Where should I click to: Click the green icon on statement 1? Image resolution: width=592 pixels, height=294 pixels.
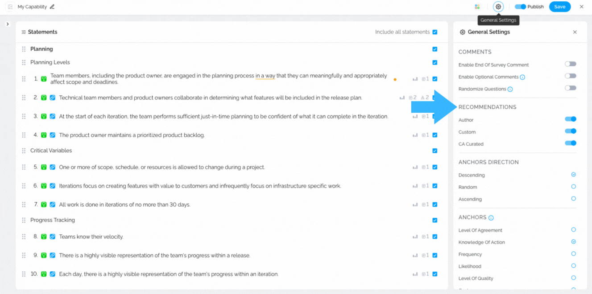point(44,79)
